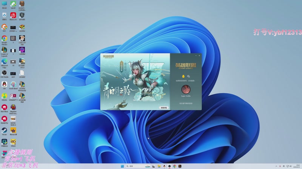
Task: Click the view details button on the banner
Action: point(164,108)
